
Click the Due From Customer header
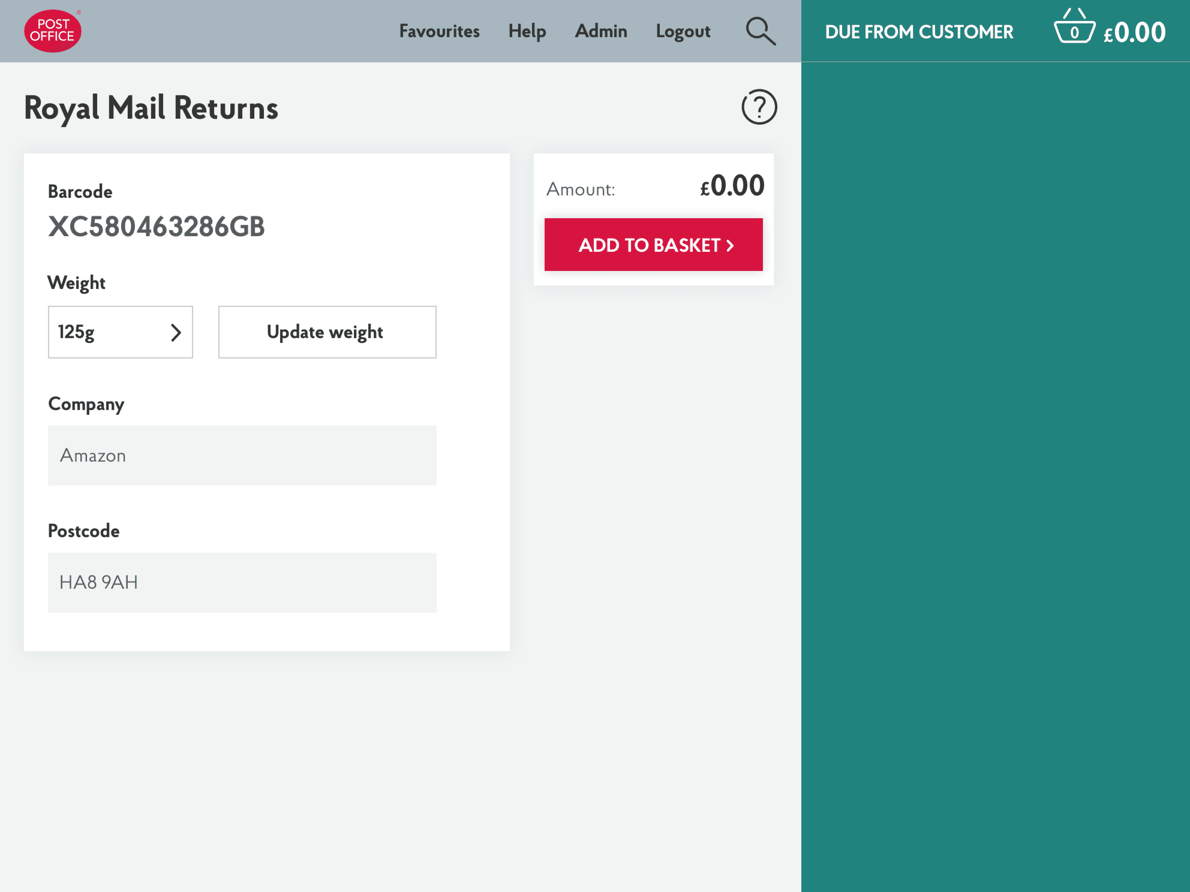(919, 32)
